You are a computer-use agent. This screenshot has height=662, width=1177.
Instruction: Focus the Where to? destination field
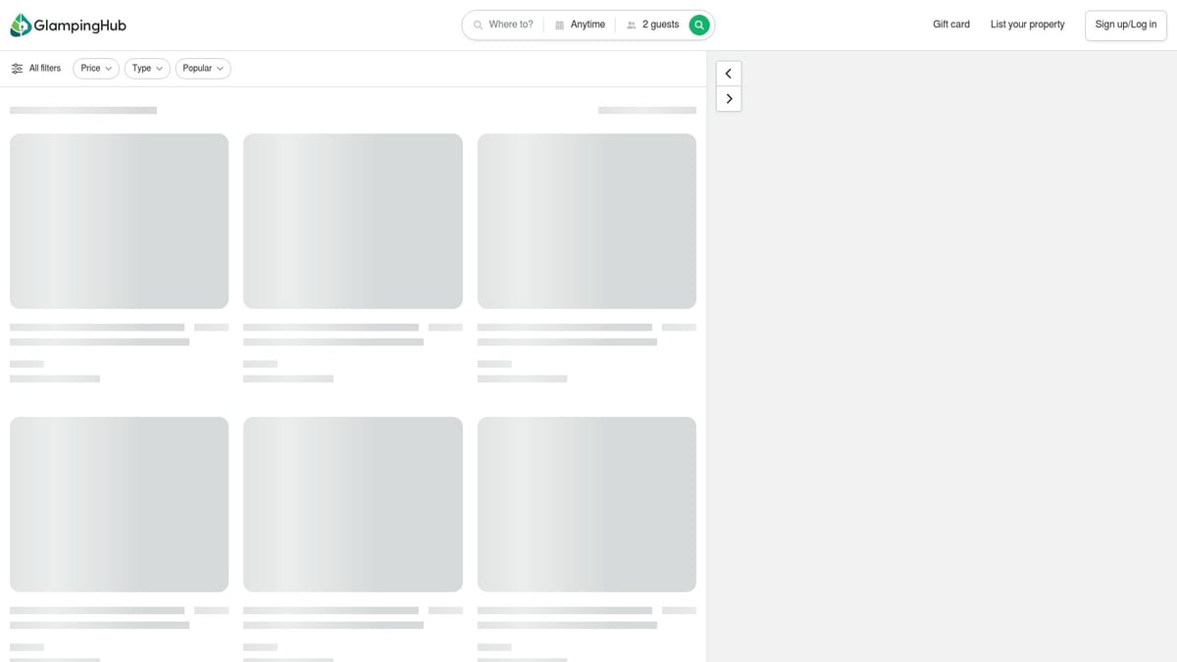[511, 25]
